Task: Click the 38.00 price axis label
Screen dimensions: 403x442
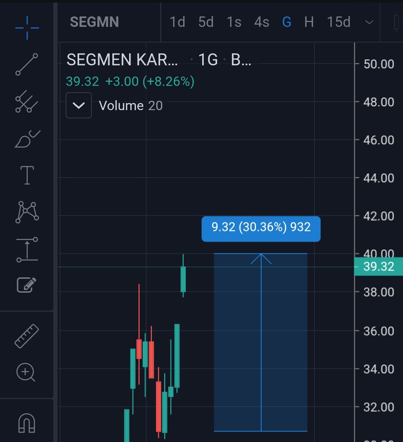Action: pyautogui.click(x=379, y=292)
